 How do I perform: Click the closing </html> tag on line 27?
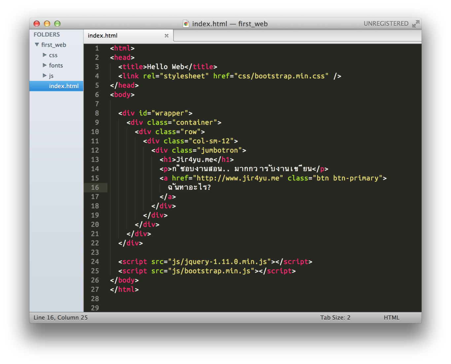pyautogui.click(x=124, y=290)
